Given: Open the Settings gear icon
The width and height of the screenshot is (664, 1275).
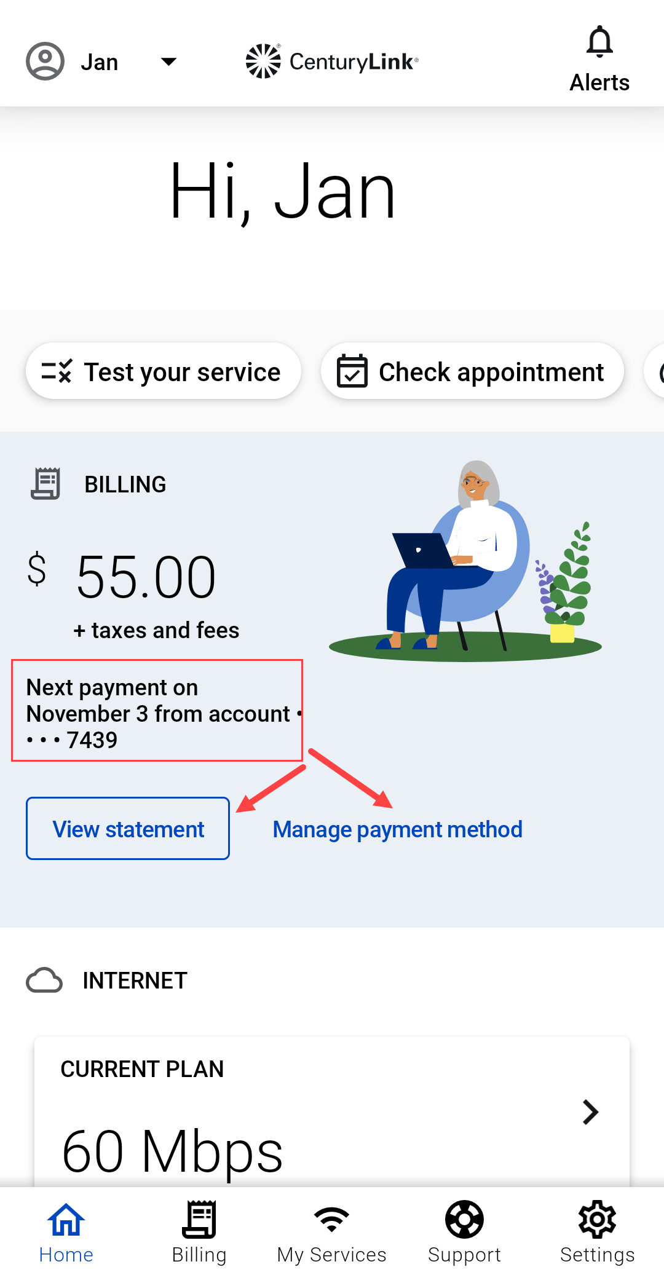Looking at the screenshot, I should point(597,1220).
